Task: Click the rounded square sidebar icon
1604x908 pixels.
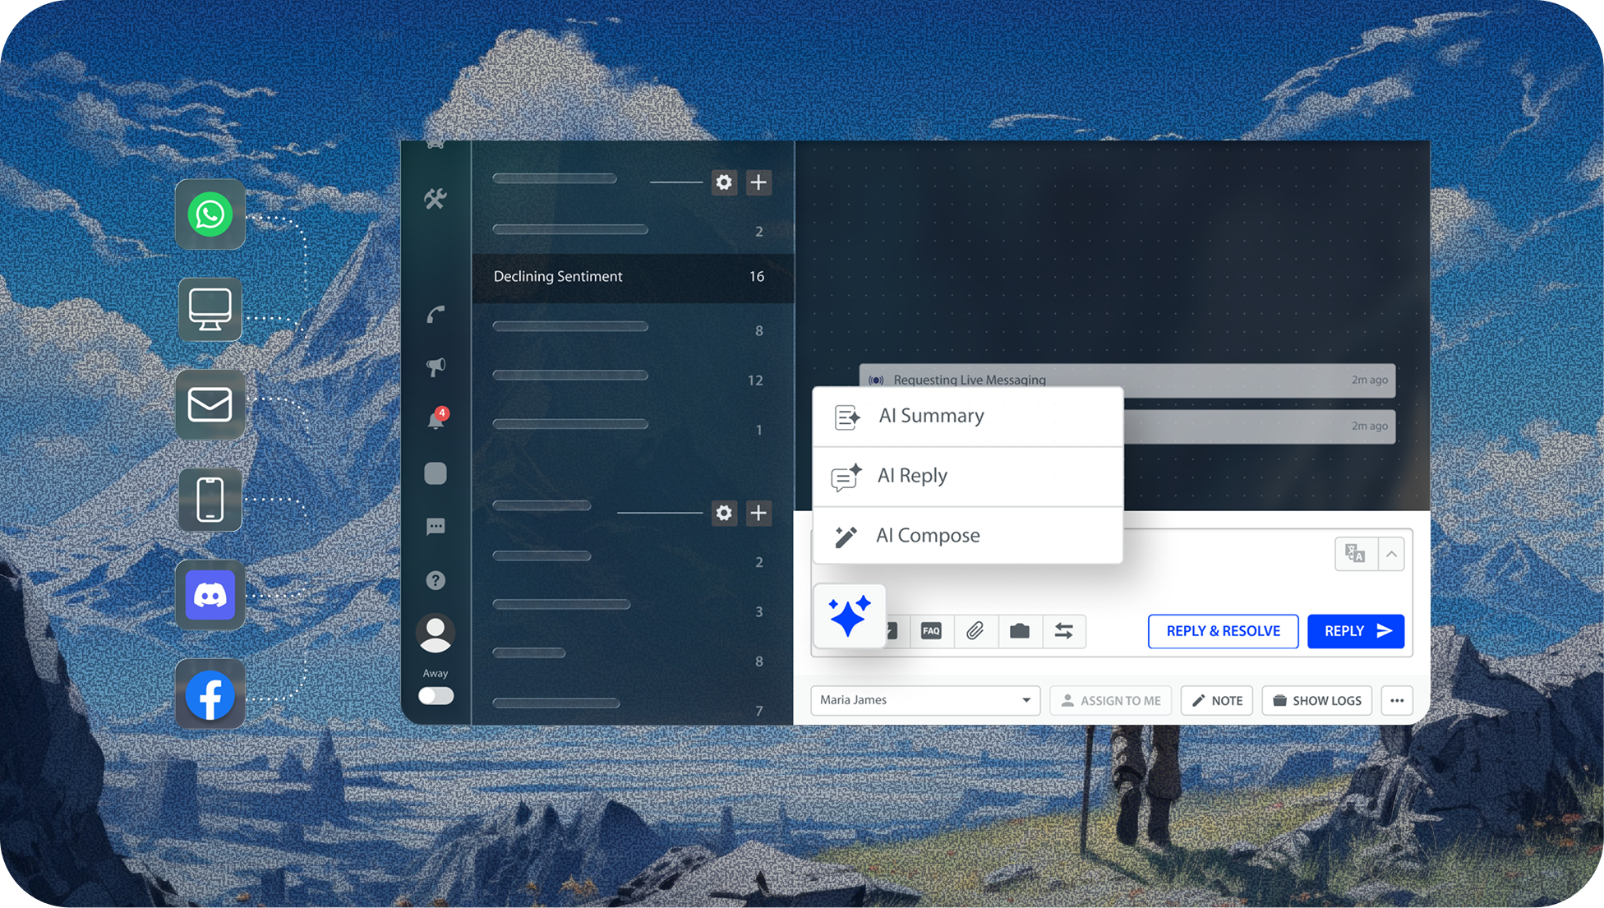Action: [436, 473]
